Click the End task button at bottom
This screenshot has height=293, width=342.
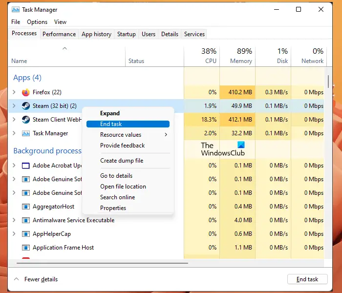click(307, 279)
